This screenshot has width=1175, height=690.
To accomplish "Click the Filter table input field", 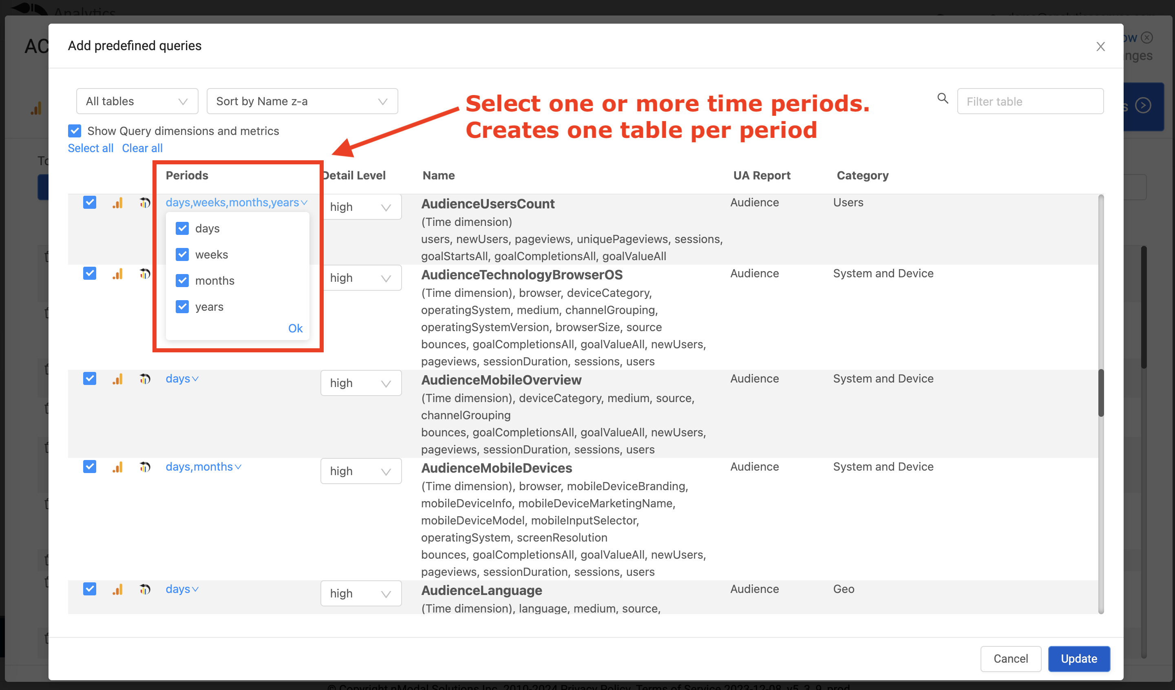I will point(1030,101).
